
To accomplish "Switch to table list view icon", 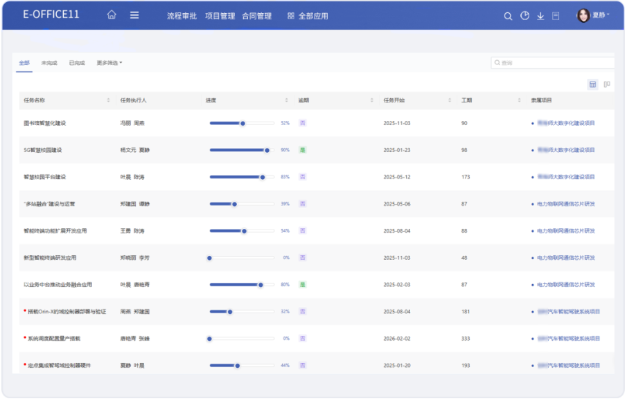I will click(x=592, y=84).
